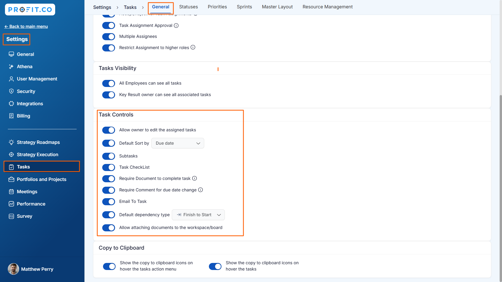Viewport: 502px width, 282px height.
Task: Click info icon beside Restrict Assignment to higher roles
Action: (x=193, y=47)
